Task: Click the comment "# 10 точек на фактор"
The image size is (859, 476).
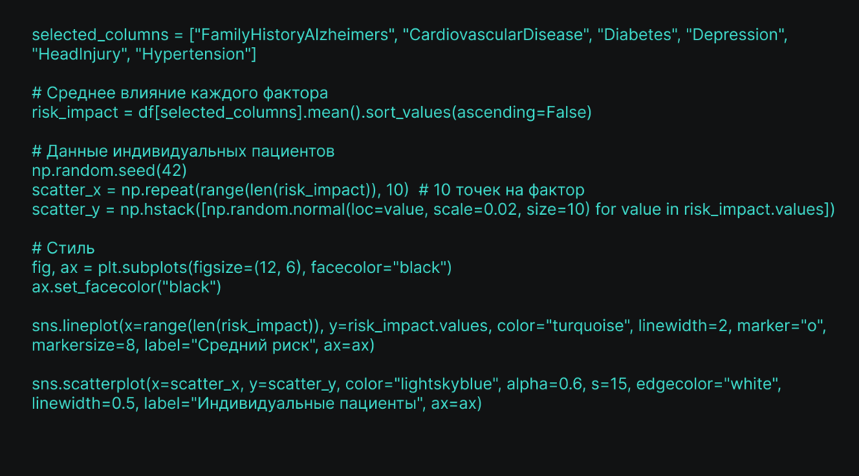Action: [x=502, y=190]
